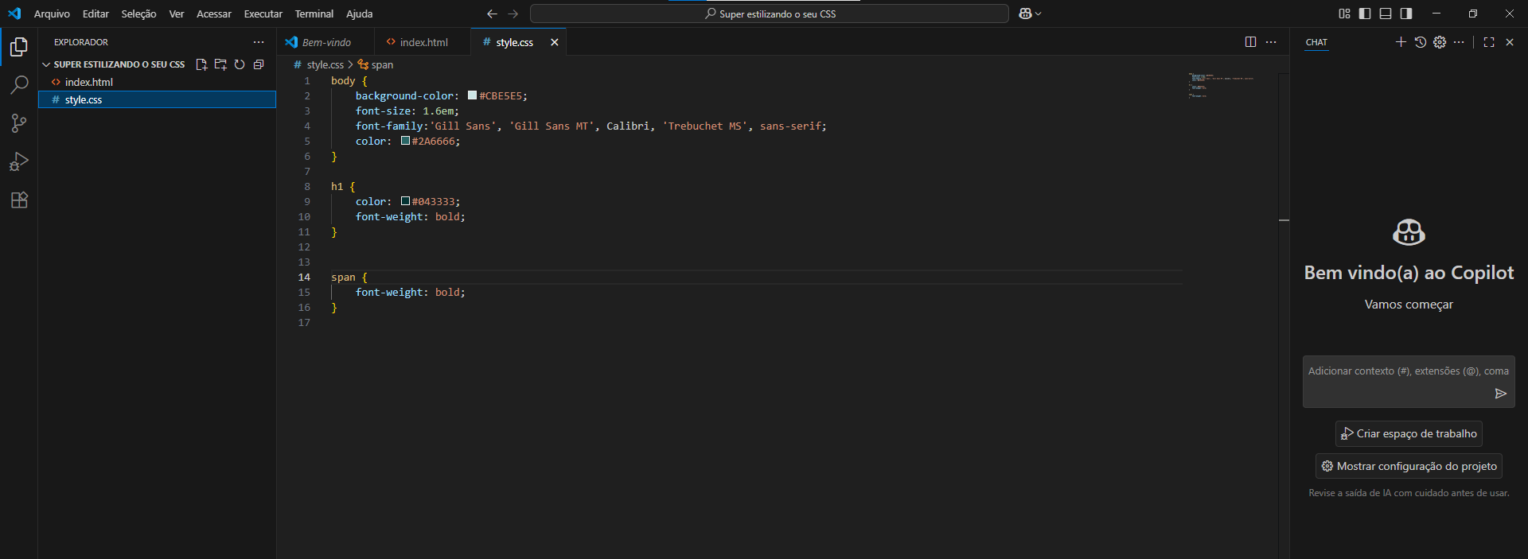Click Mostrar configuração do projeto button
The image size is (1528, 559).
click(1409, 466)
